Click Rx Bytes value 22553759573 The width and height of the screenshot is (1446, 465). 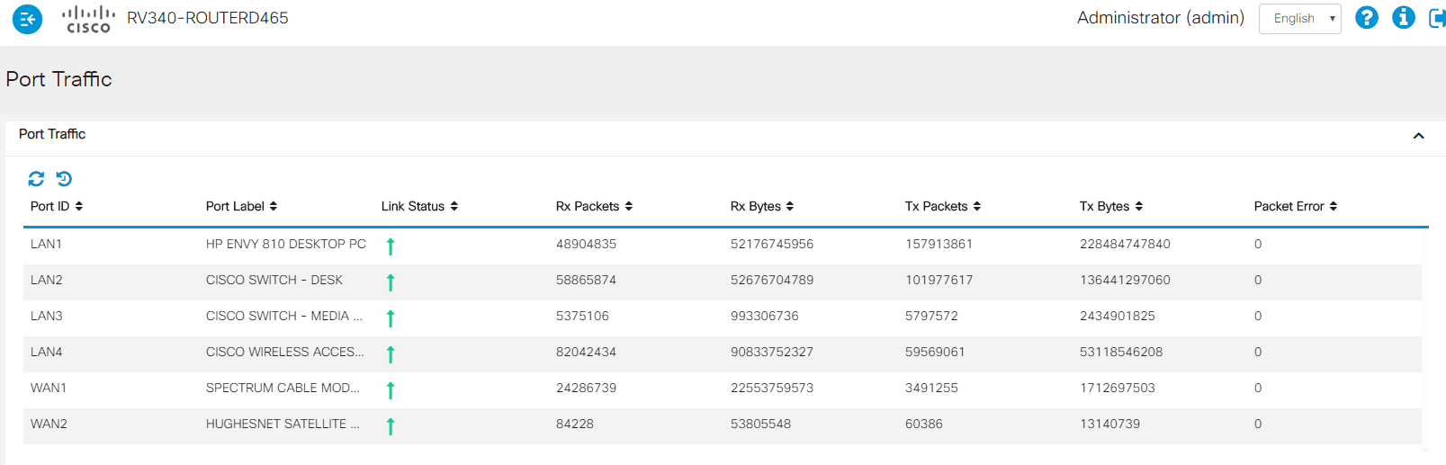click(772, 388)
